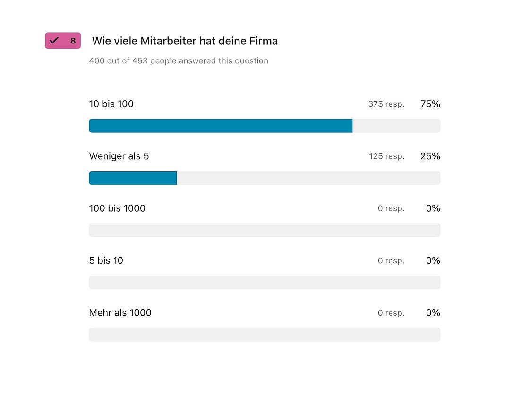Click '0 resp.' next to 'Mehr als 1000'

391,313
